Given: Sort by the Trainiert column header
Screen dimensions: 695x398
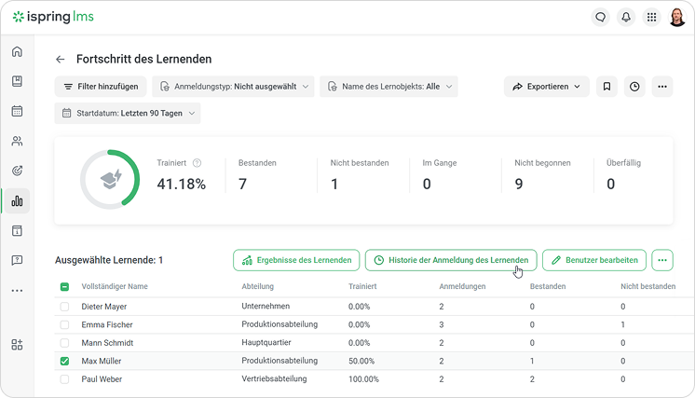Looking at the screenshot, I should point(362,286).
